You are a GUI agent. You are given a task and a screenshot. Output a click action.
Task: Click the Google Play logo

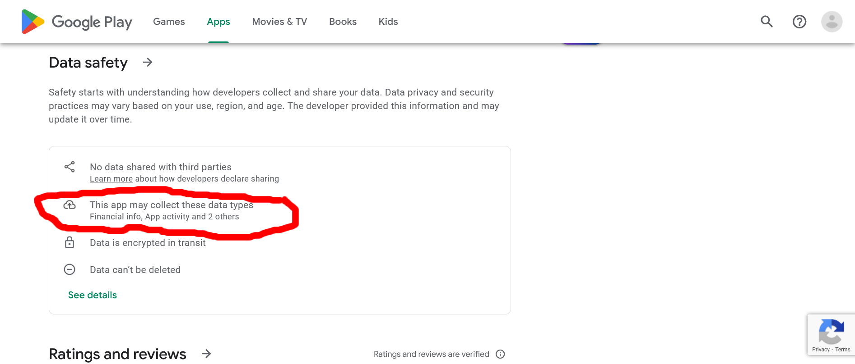77,22
